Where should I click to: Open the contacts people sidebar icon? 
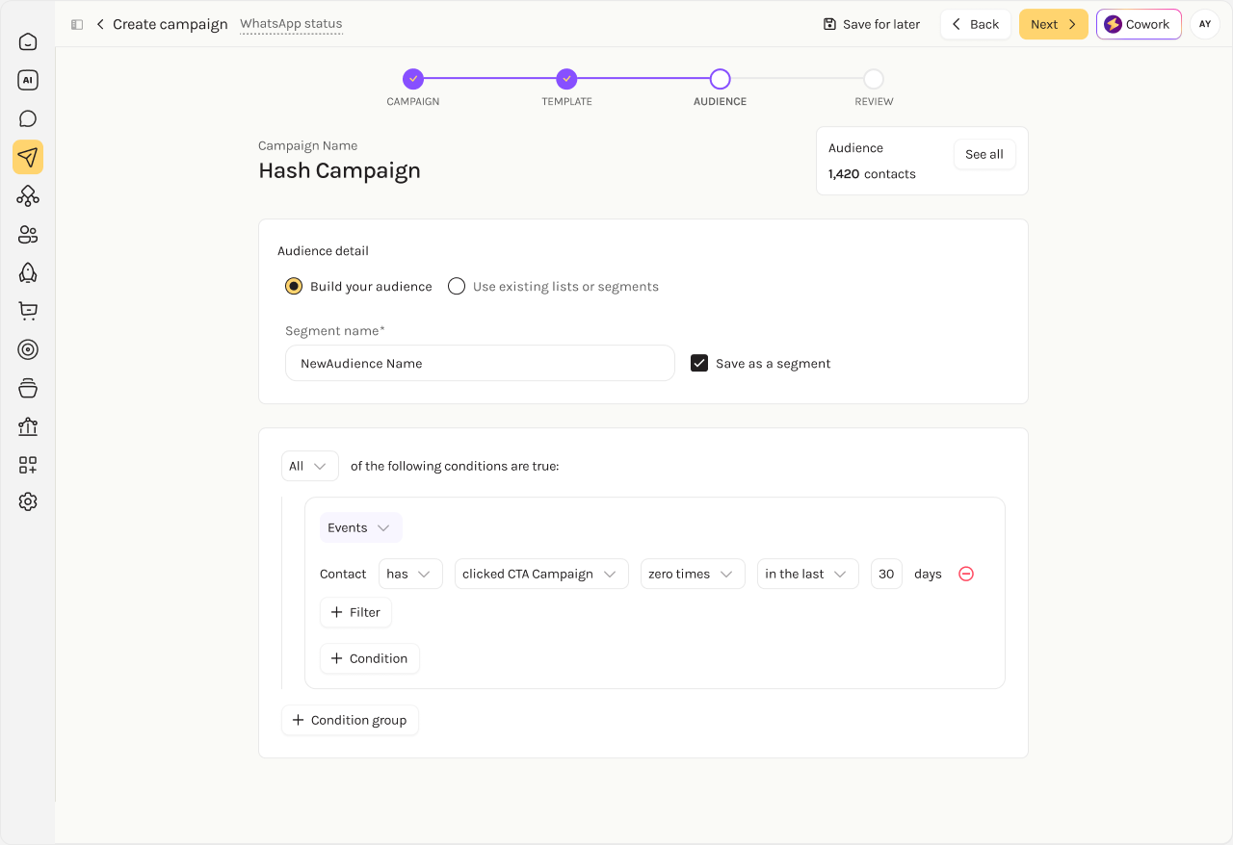pyautogui.click(x=28, y=234)
